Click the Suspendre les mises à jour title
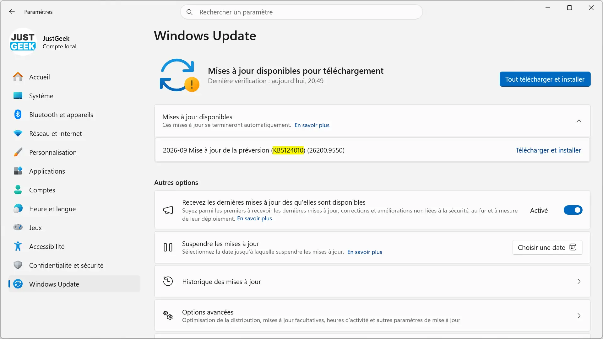This screenshot has width=603, height=339. click(220, 244)
